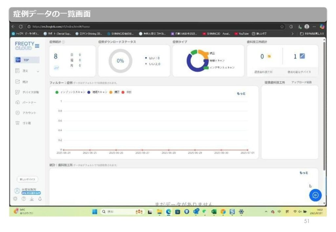The image size is (336, 232).
Task: Click the blue floating round button
Action: [x=315, y=195]
